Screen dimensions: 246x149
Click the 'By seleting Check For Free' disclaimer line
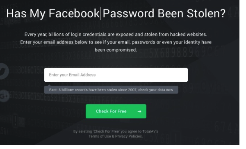tap(116, 131)
